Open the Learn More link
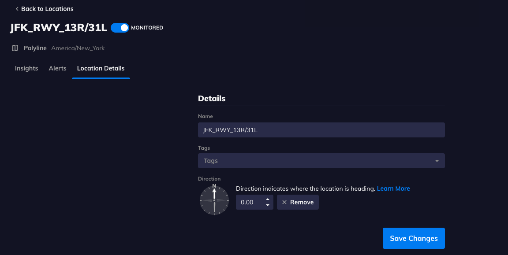This screenshot has width=508, height=255. tap(393, 188)
